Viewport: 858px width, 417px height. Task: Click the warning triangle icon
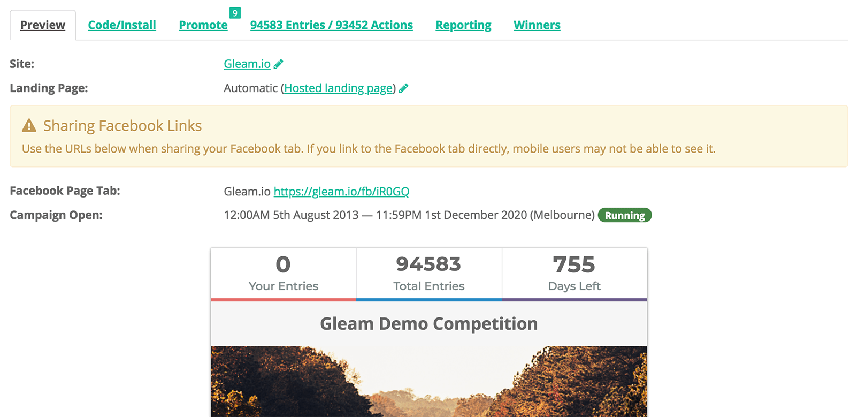coord(29,126)
